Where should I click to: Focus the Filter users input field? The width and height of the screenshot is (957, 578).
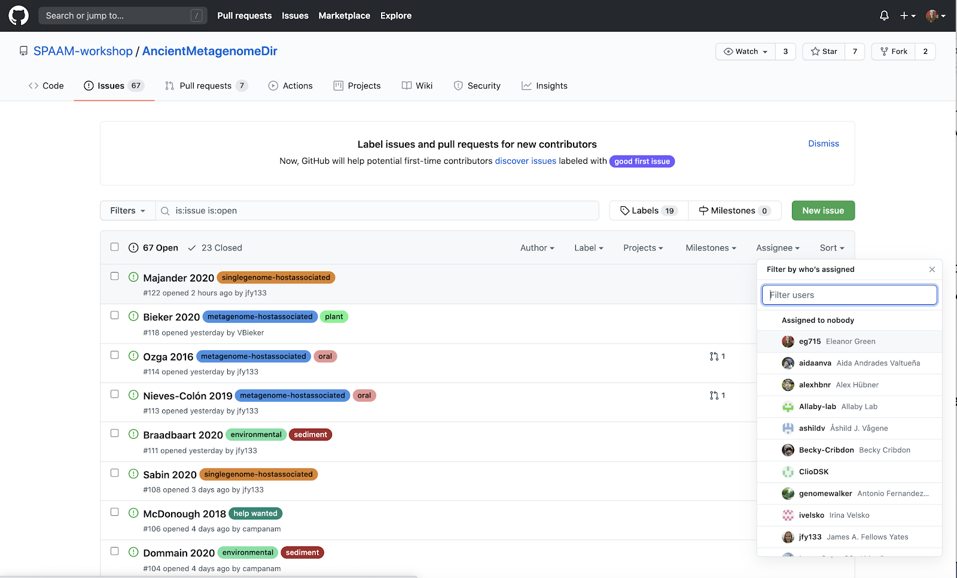point(849,295)
